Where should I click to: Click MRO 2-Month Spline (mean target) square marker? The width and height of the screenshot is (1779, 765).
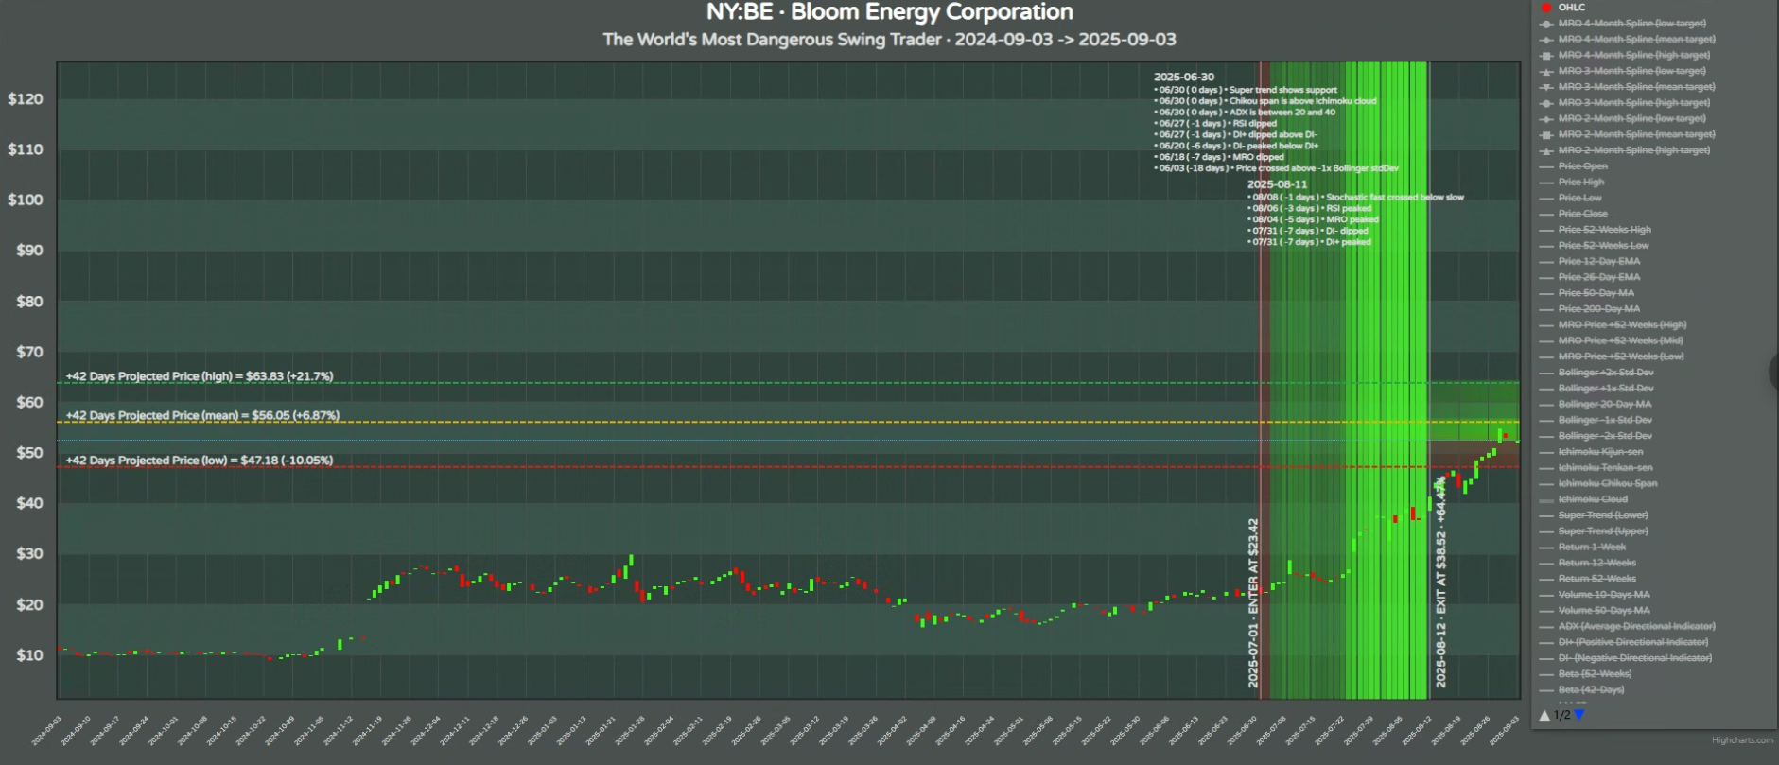(1546, 135)
